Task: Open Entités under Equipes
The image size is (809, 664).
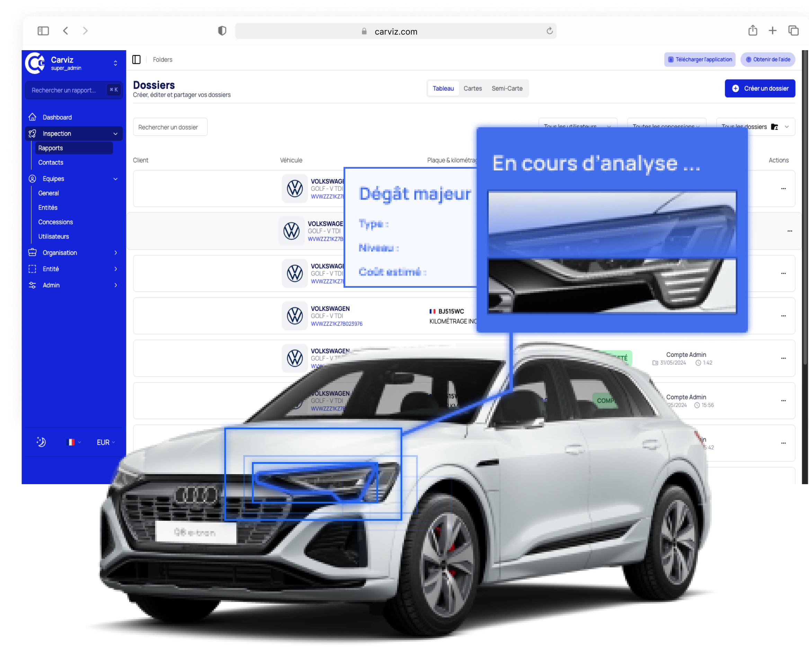Action: click(48, 208)
